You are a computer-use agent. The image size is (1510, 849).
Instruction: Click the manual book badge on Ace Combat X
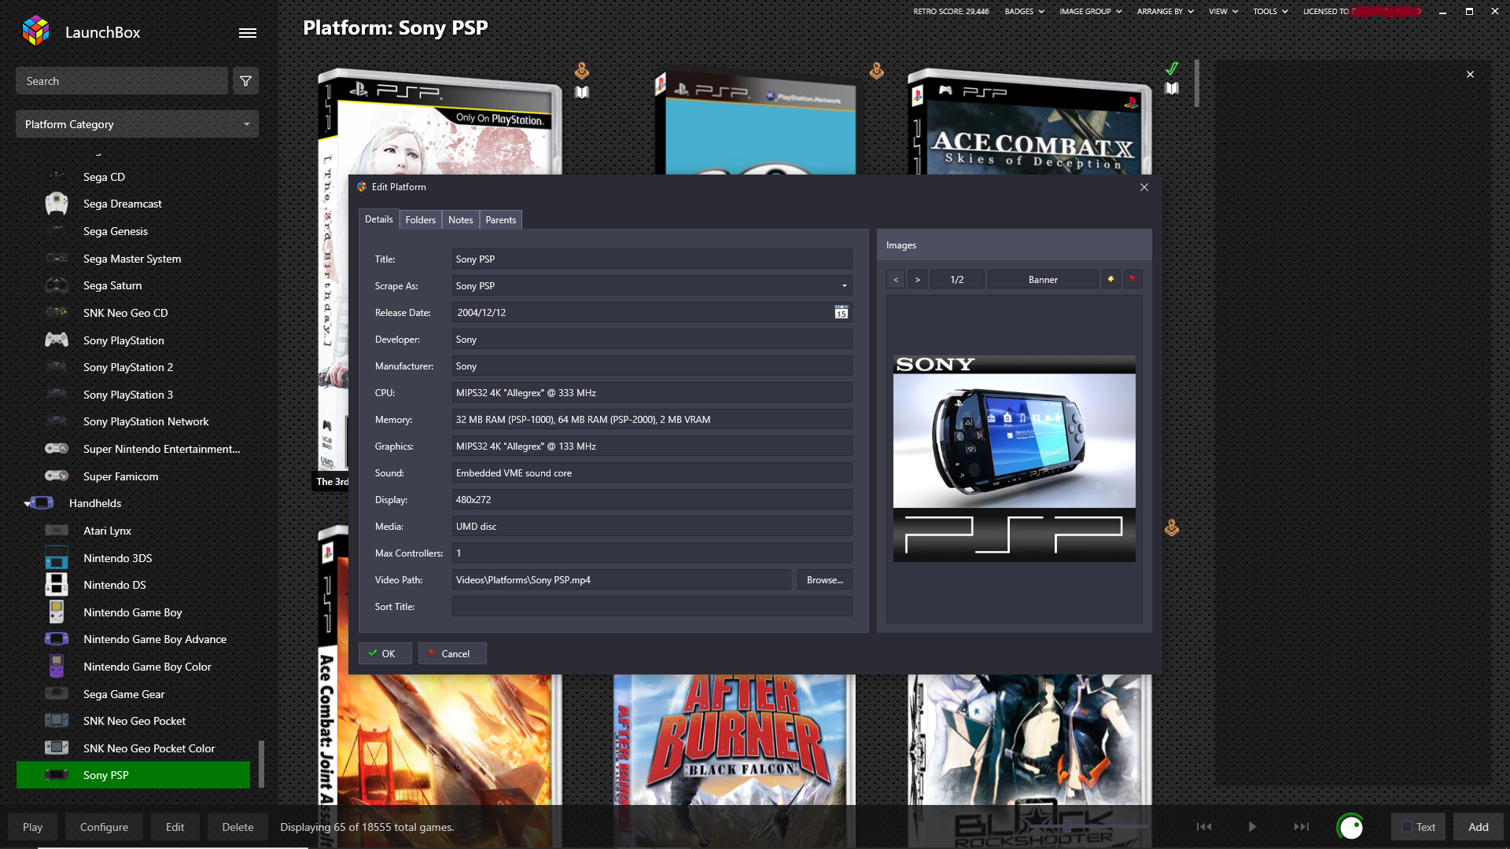1172,89
